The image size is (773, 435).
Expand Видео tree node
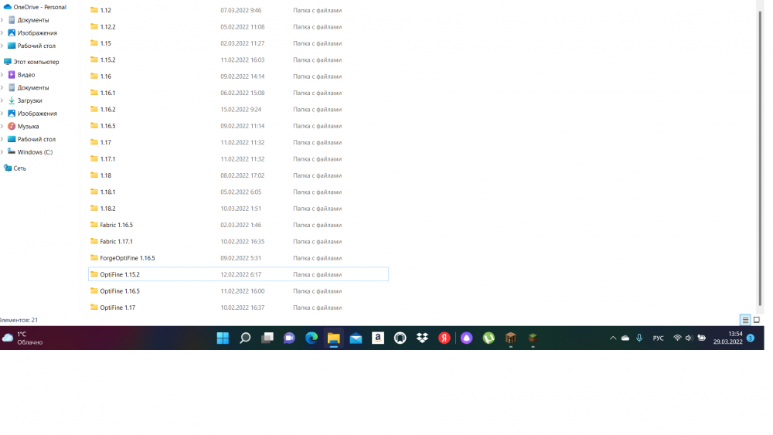(x=2, y=75)
